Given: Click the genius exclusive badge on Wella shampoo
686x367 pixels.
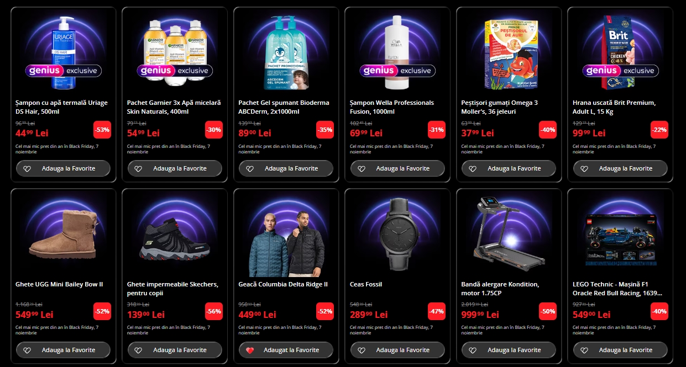Looking at the screenshot, I should pos(397,71).
